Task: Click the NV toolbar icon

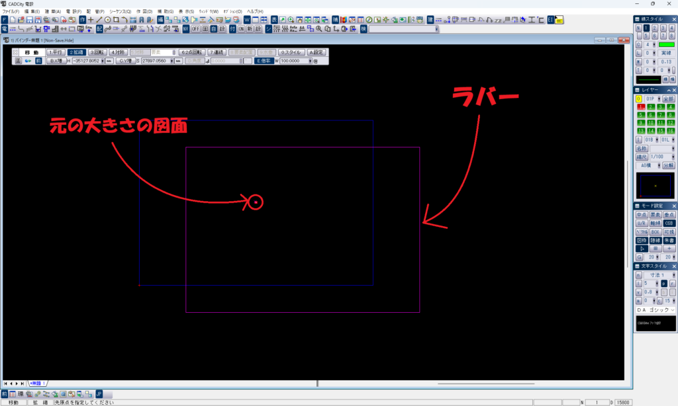Action: point(186,29)
